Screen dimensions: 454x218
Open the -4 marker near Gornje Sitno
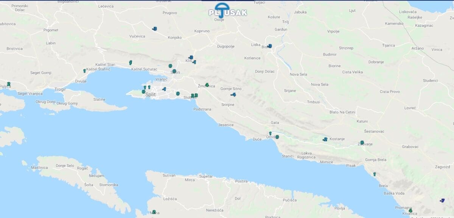click(233, 95)
